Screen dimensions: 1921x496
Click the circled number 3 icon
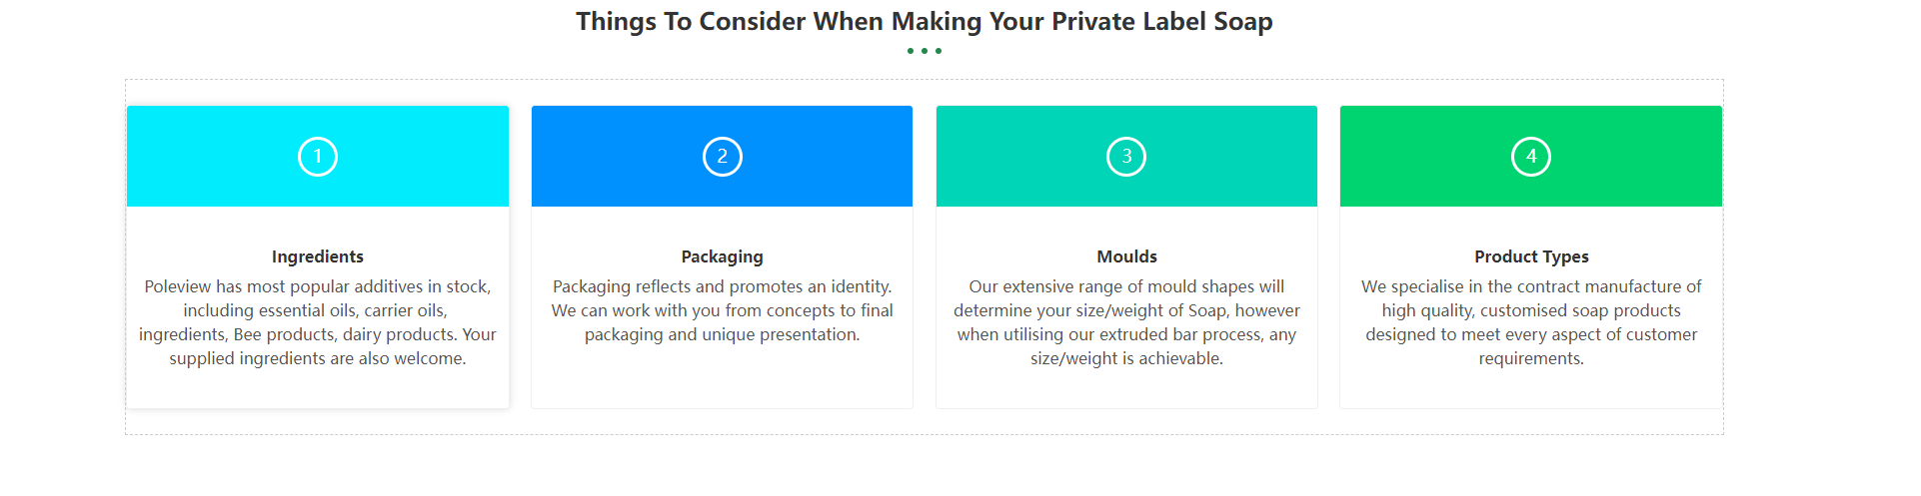point(1126,157)
